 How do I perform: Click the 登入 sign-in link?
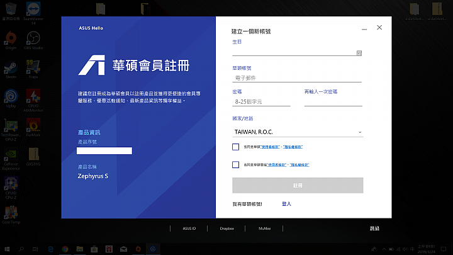coord(286,204)
